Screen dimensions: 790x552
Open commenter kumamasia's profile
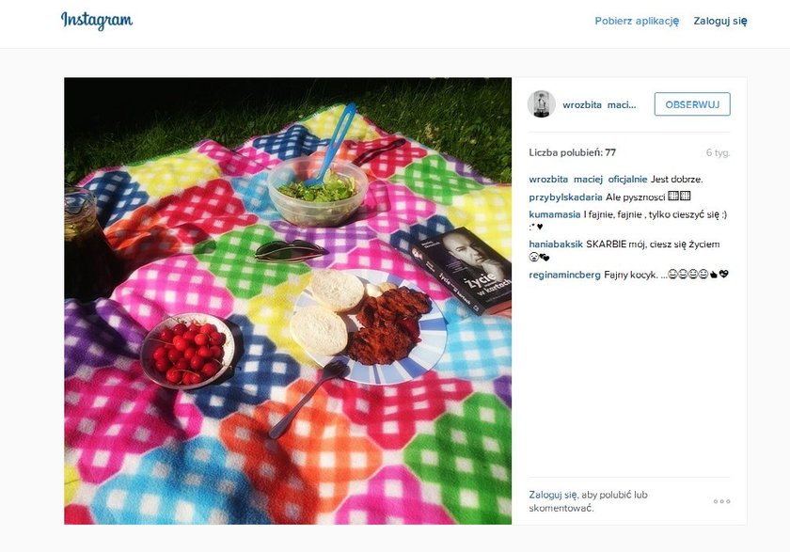[554, 214]
